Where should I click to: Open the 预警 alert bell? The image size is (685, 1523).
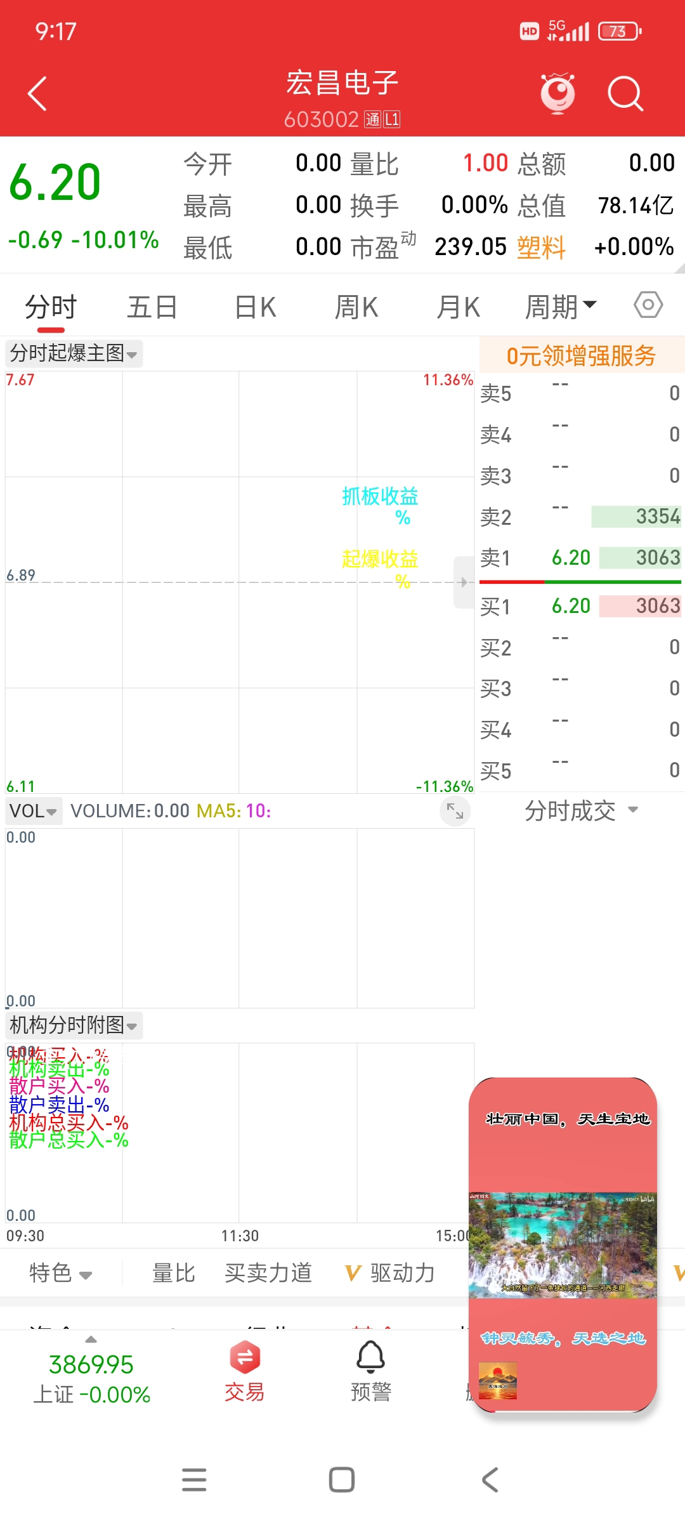pyautogui.click(x=371, y=1371)
